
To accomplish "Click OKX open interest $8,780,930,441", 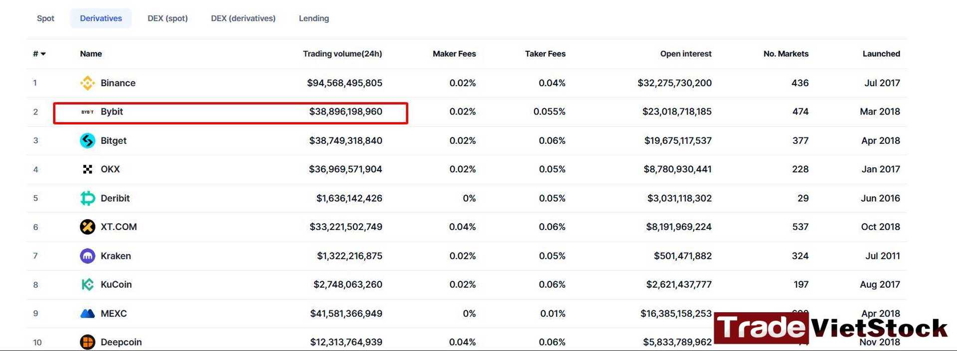I will point(677,169).
